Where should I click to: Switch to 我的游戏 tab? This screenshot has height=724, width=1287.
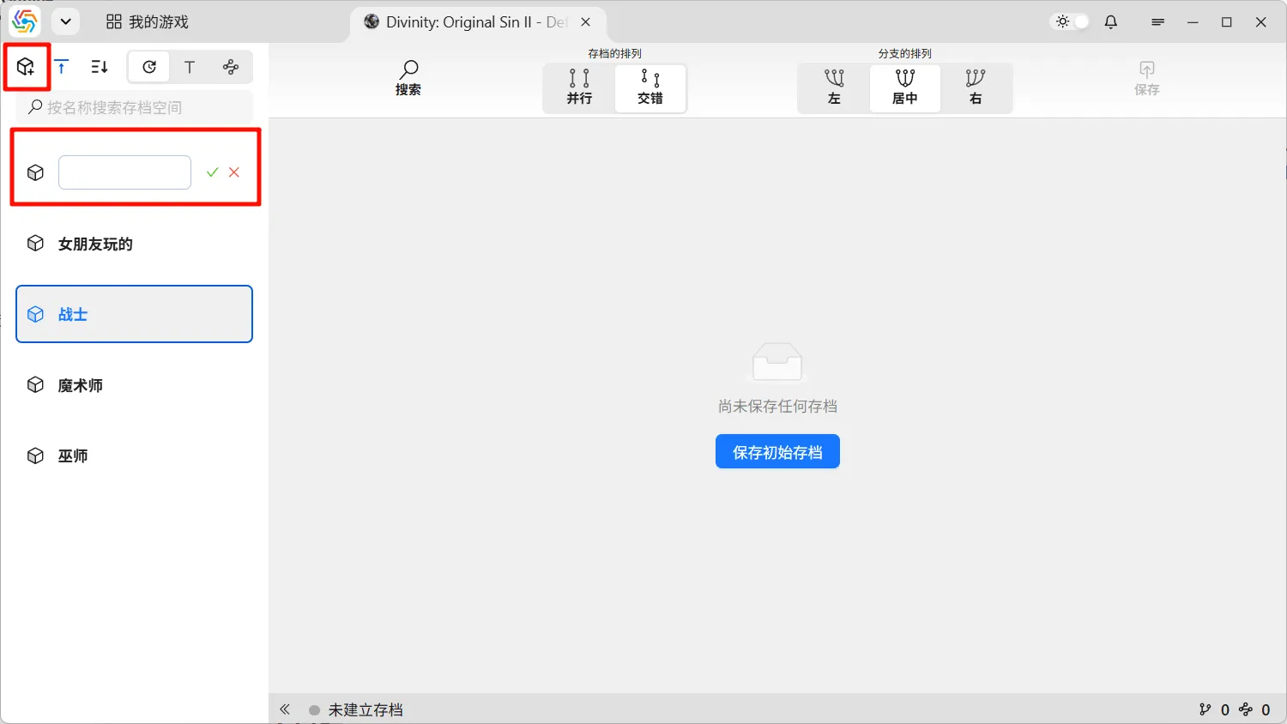pos(147,22)
